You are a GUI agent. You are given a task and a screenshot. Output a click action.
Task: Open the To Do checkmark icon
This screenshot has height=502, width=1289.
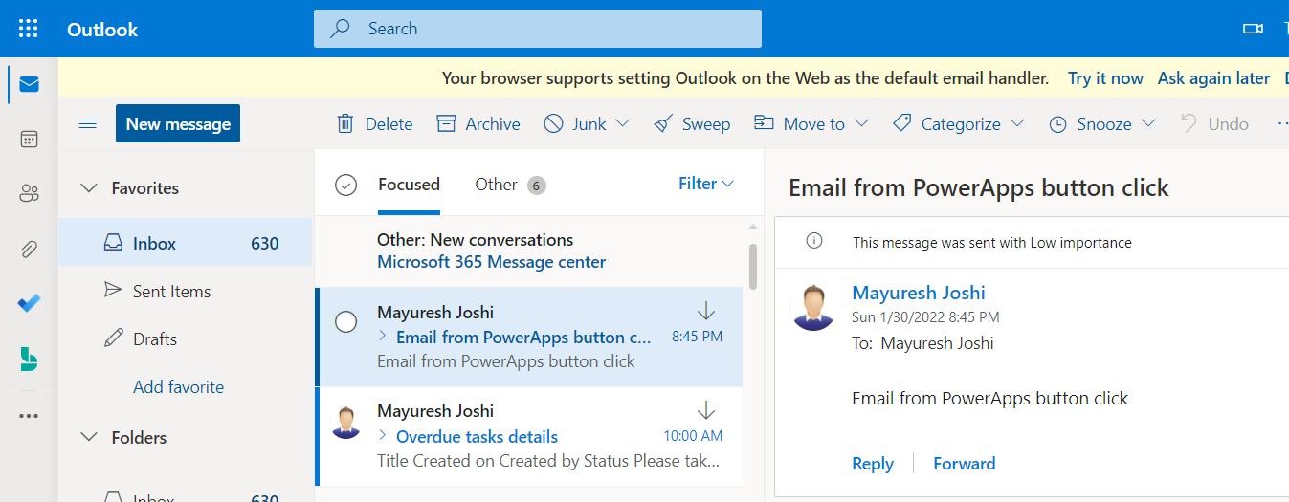(x=29, y=303)
